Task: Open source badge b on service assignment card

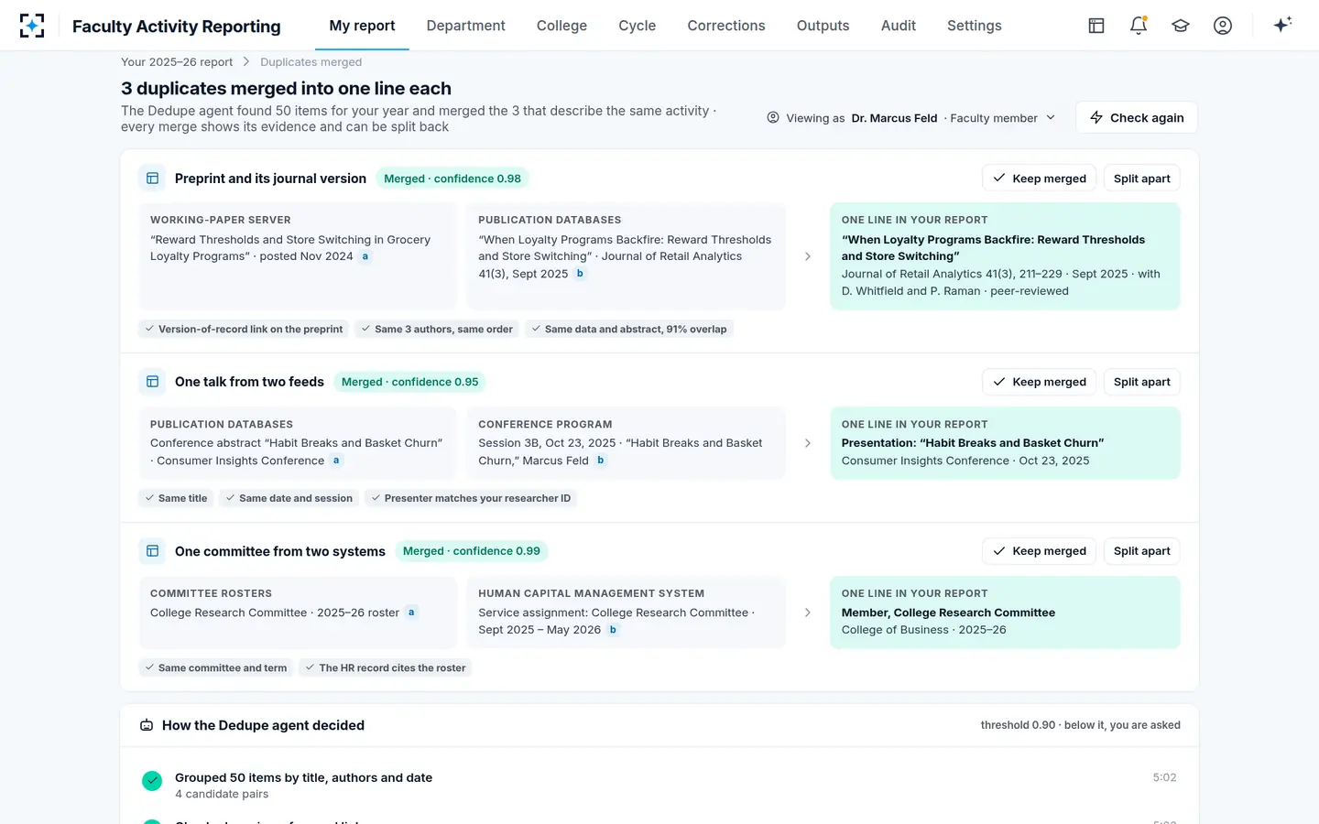Action: click(613, 630)
